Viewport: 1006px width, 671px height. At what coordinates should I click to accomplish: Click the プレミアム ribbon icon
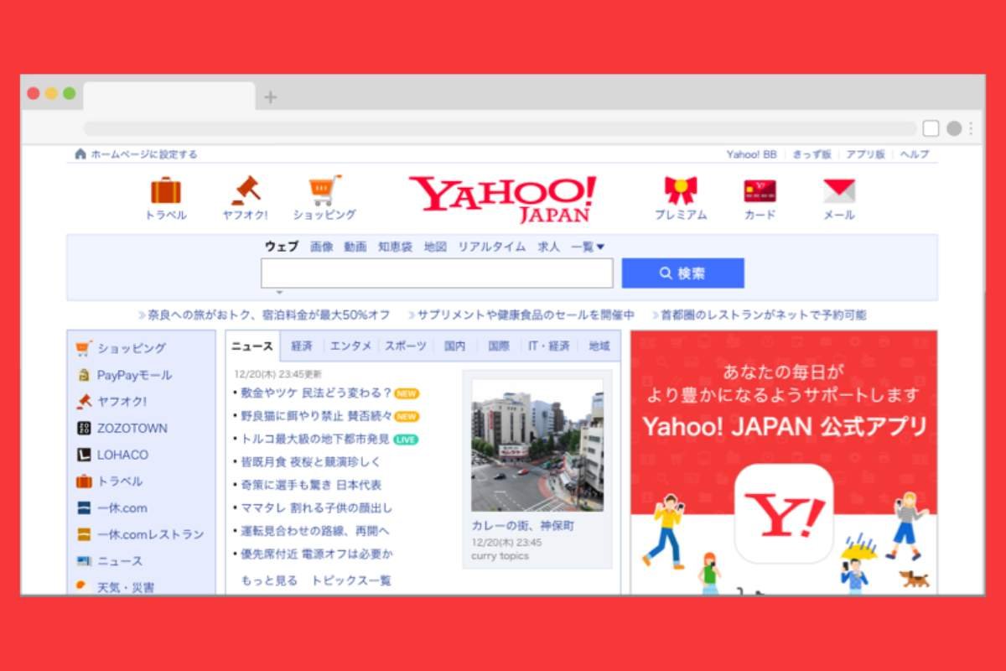tap(680, 188)
